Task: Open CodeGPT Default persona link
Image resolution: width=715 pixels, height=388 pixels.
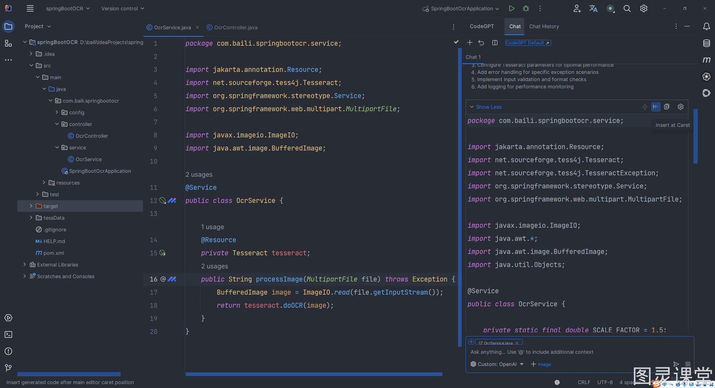Action: coord(528,43)
